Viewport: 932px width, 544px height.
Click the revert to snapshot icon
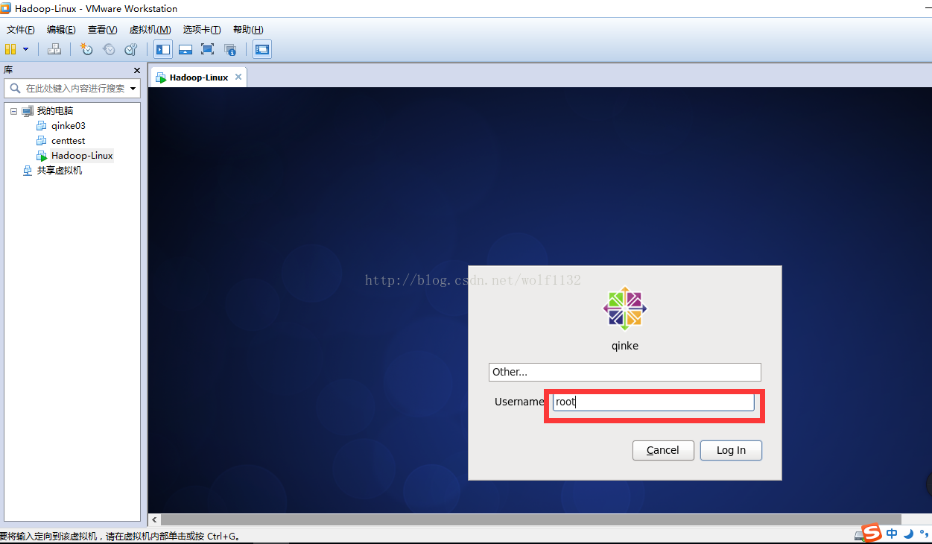click(x=109, y=49)
